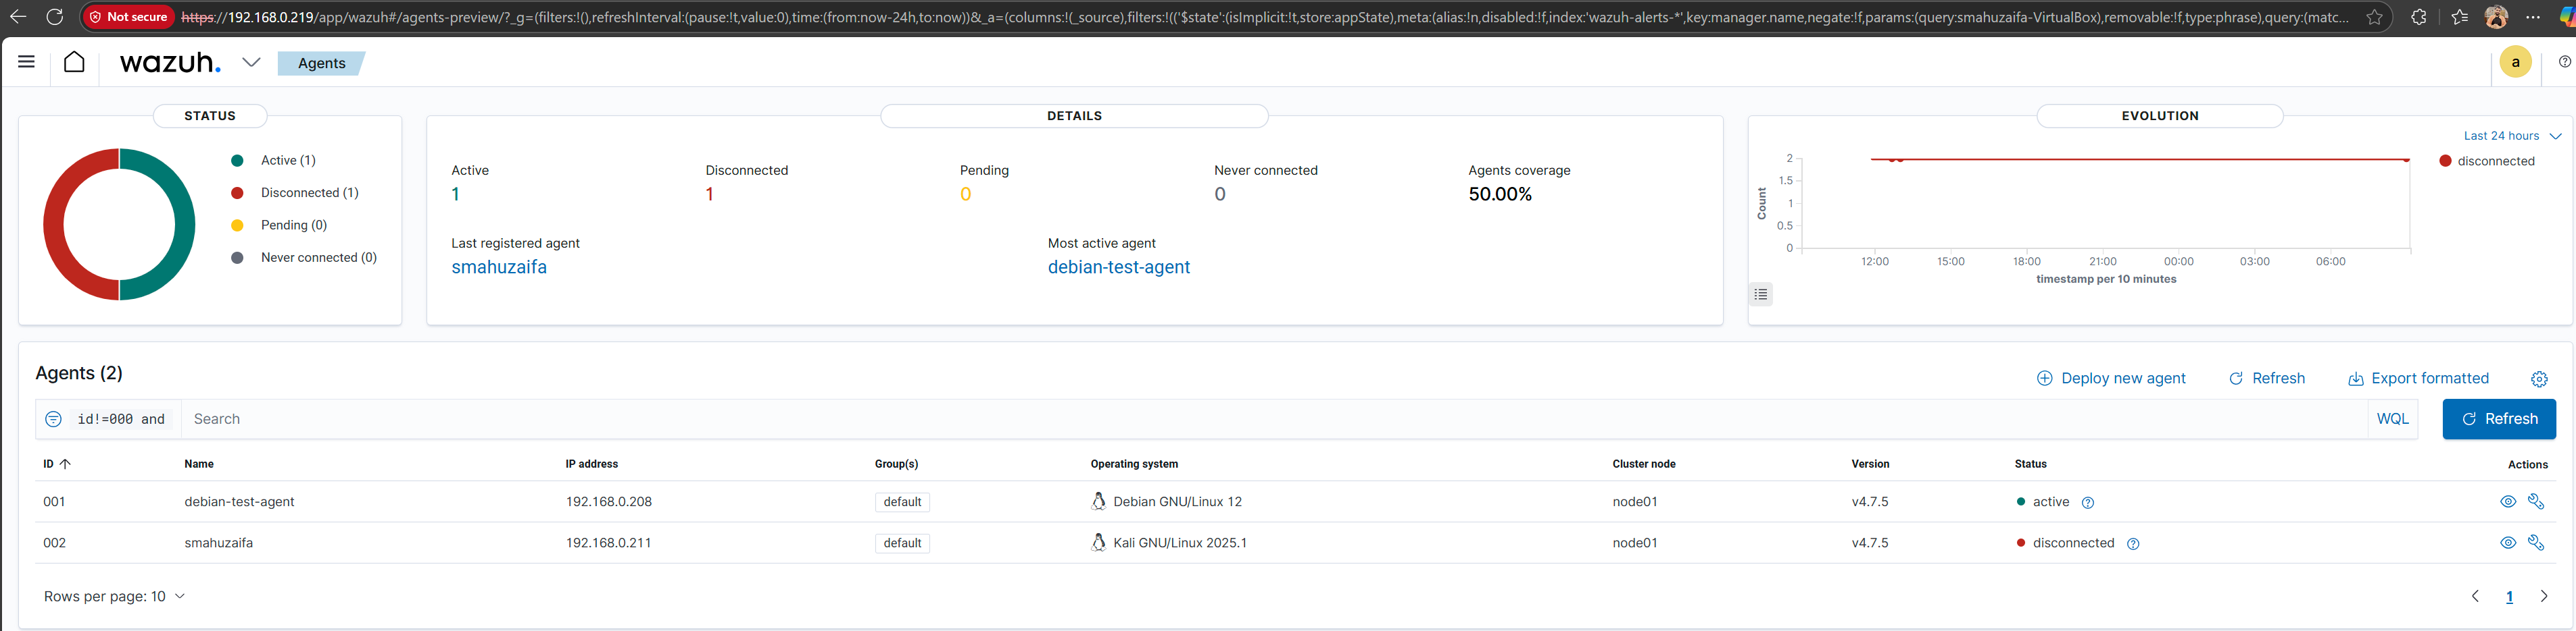Screen dimensions: 2576x631
Task: Toggle the Evolution chart legend list icon
Action: pyautogui.click(x=1761, y=294)
